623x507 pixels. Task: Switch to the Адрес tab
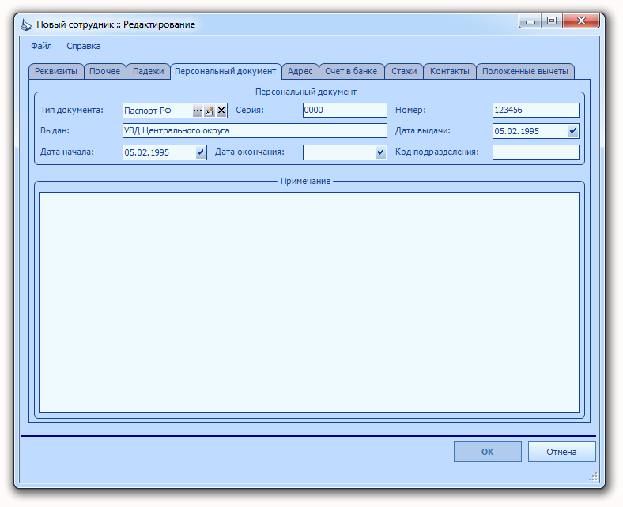click(x=300, y=71)
